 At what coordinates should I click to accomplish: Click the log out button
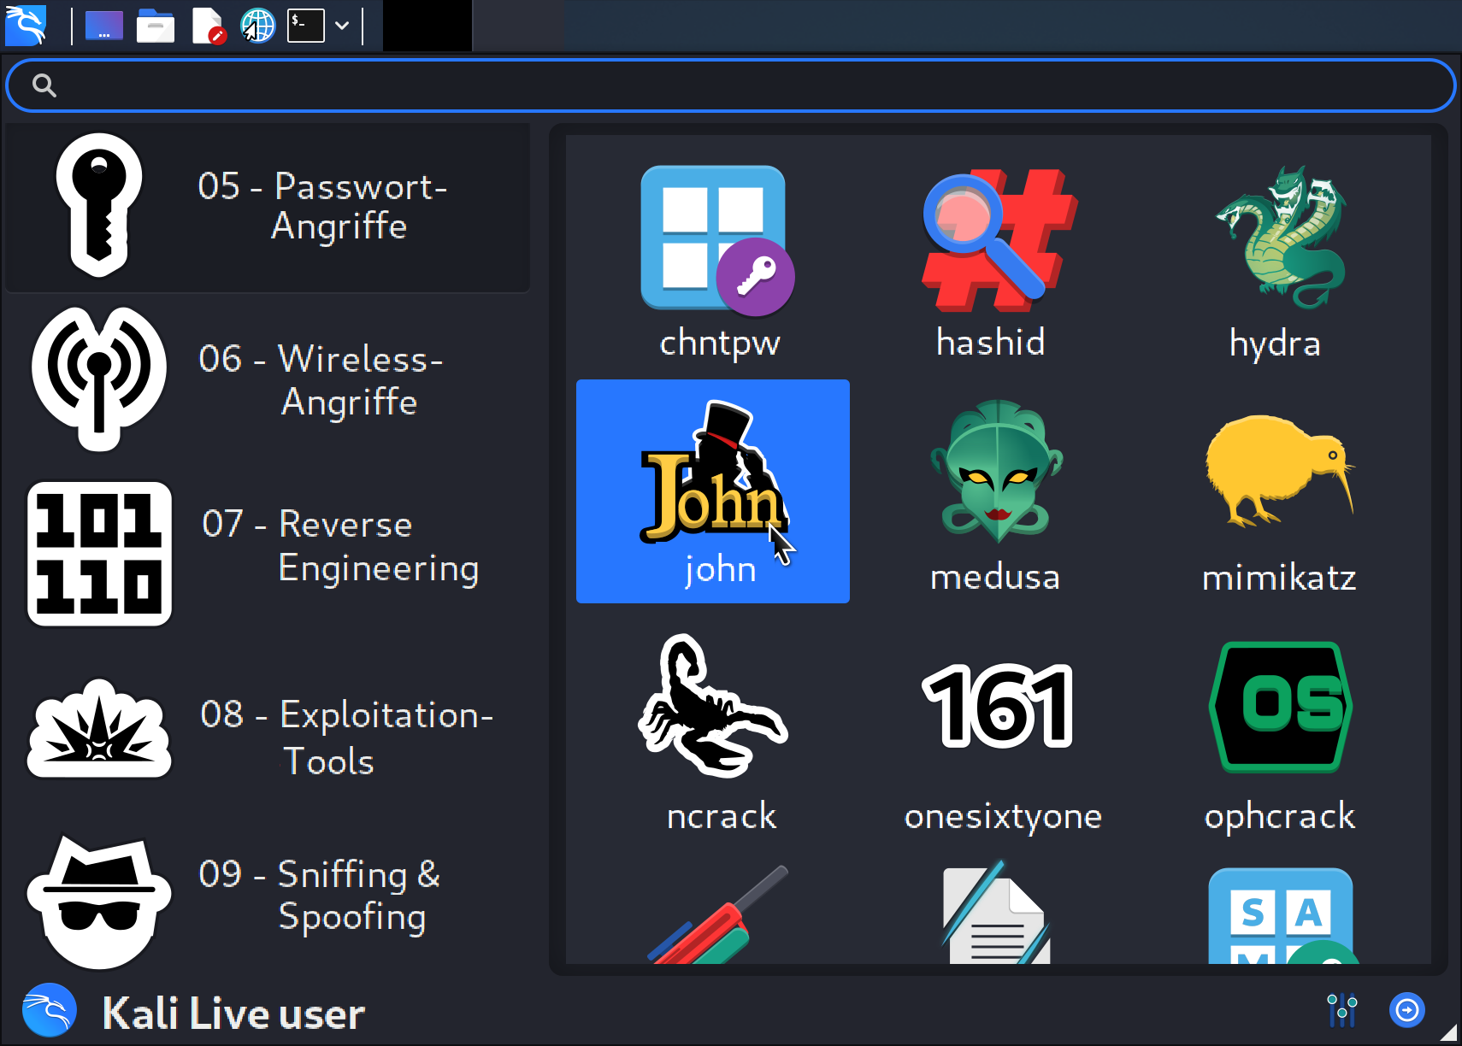[x=1406, y=1011]
